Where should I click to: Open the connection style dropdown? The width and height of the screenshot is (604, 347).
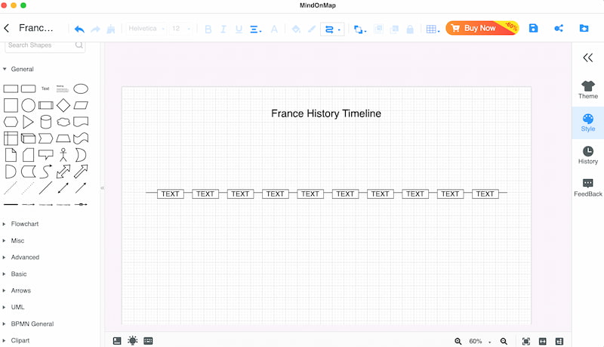(332, 29)
